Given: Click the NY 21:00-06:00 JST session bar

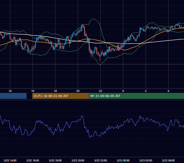Looking at the screenshot, I should pos(136,96).
